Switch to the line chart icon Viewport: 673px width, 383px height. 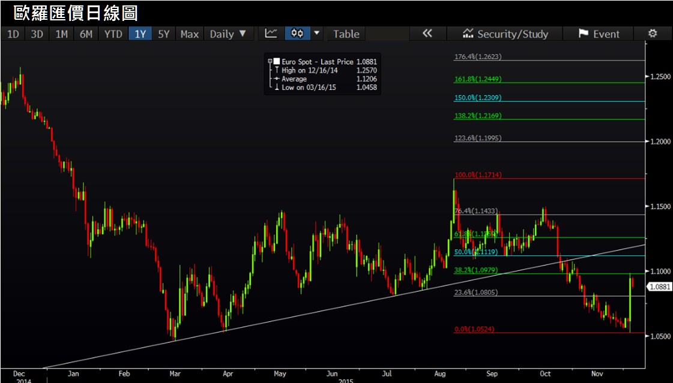tap(271, 34)
